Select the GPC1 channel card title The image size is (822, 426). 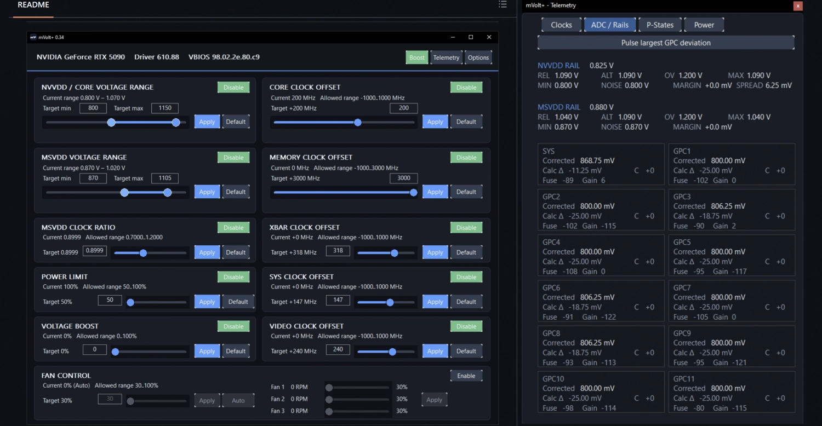[x=682, y=151]
